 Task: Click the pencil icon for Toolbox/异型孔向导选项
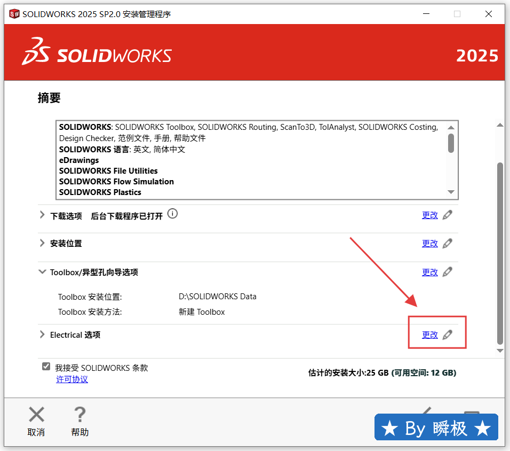pos(447,272)
